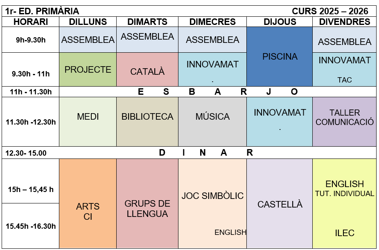Click the CASTELLÀ cell on Thursday afternoon

(280, 204)
